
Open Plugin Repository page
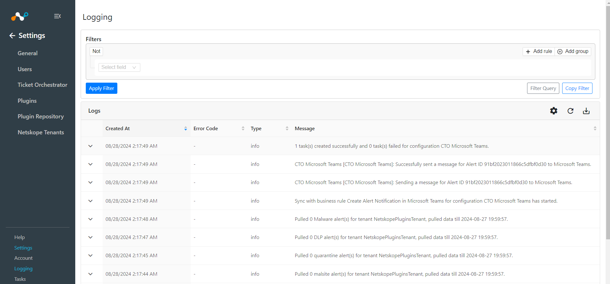click(40, 116)
